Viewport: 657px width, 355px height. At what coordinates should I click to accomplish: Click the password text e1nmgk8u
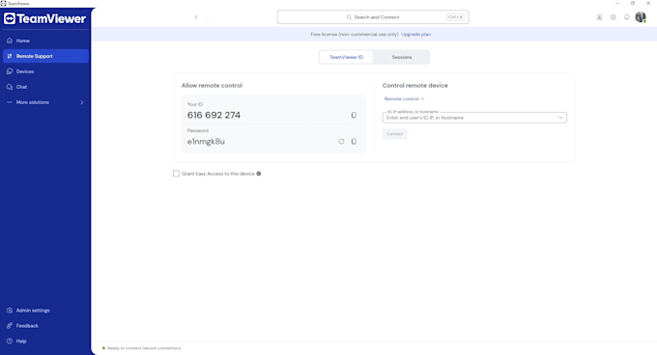click(x=206, y=142)
